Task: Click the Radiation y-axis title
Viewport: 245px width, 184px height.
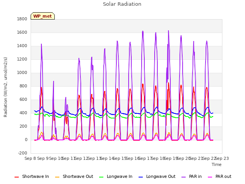Action: [5, 87]
